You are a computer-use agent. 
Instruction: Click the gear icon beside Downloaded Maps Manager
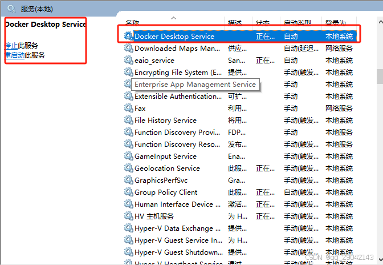tap(128, 48)
